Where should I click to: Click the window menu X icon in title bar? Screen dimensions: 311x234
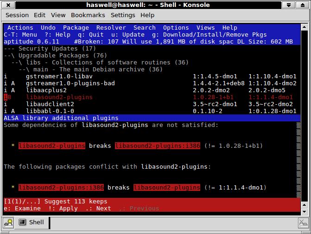click(x=8, y=5)
